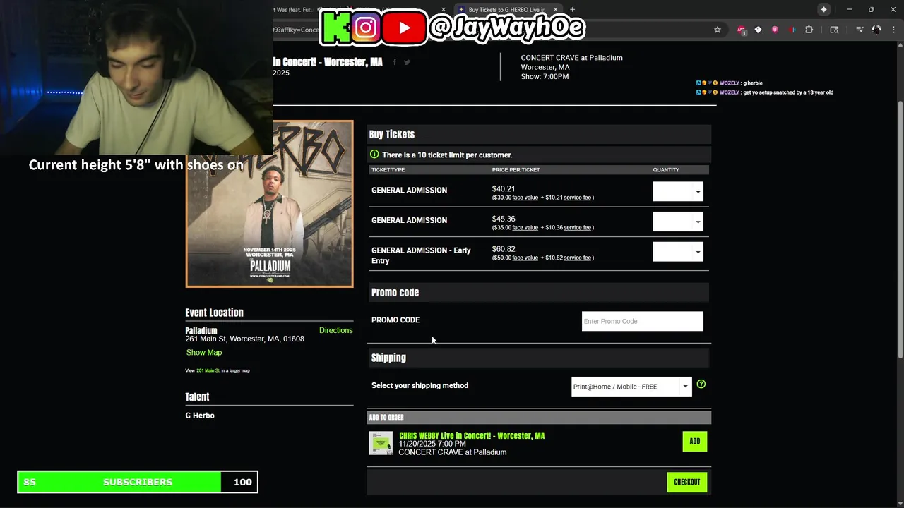Click the '11/20/2025 7:00 PM' date text
904x508 pixels.
(x=432, y=444)
